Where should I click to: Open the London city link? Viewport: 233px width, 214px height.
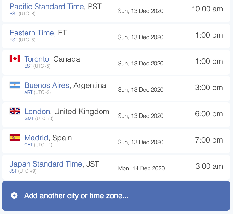pos(37,112)
